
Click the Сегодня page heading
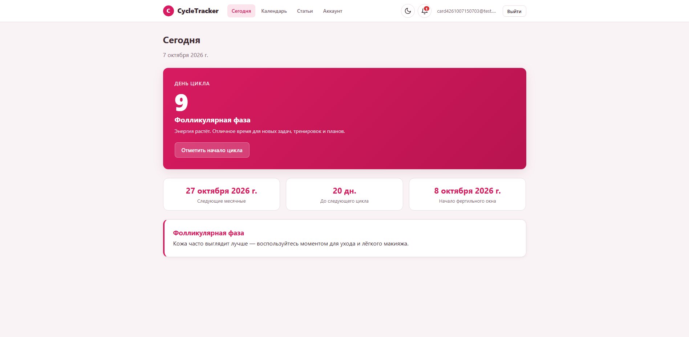[x=182, y=40]
